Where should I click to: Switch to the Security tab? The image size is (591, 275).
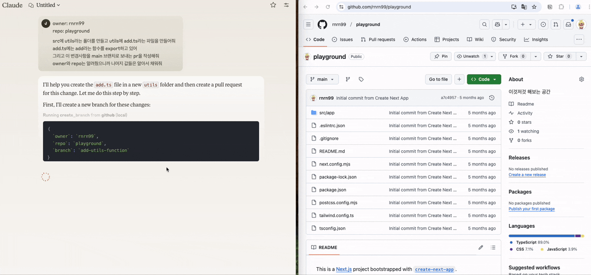(503, 39)
